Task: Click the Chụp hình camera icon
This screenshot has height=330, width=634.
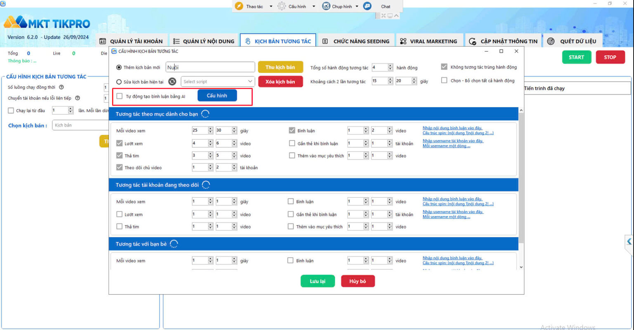Action: click(326, 6)
